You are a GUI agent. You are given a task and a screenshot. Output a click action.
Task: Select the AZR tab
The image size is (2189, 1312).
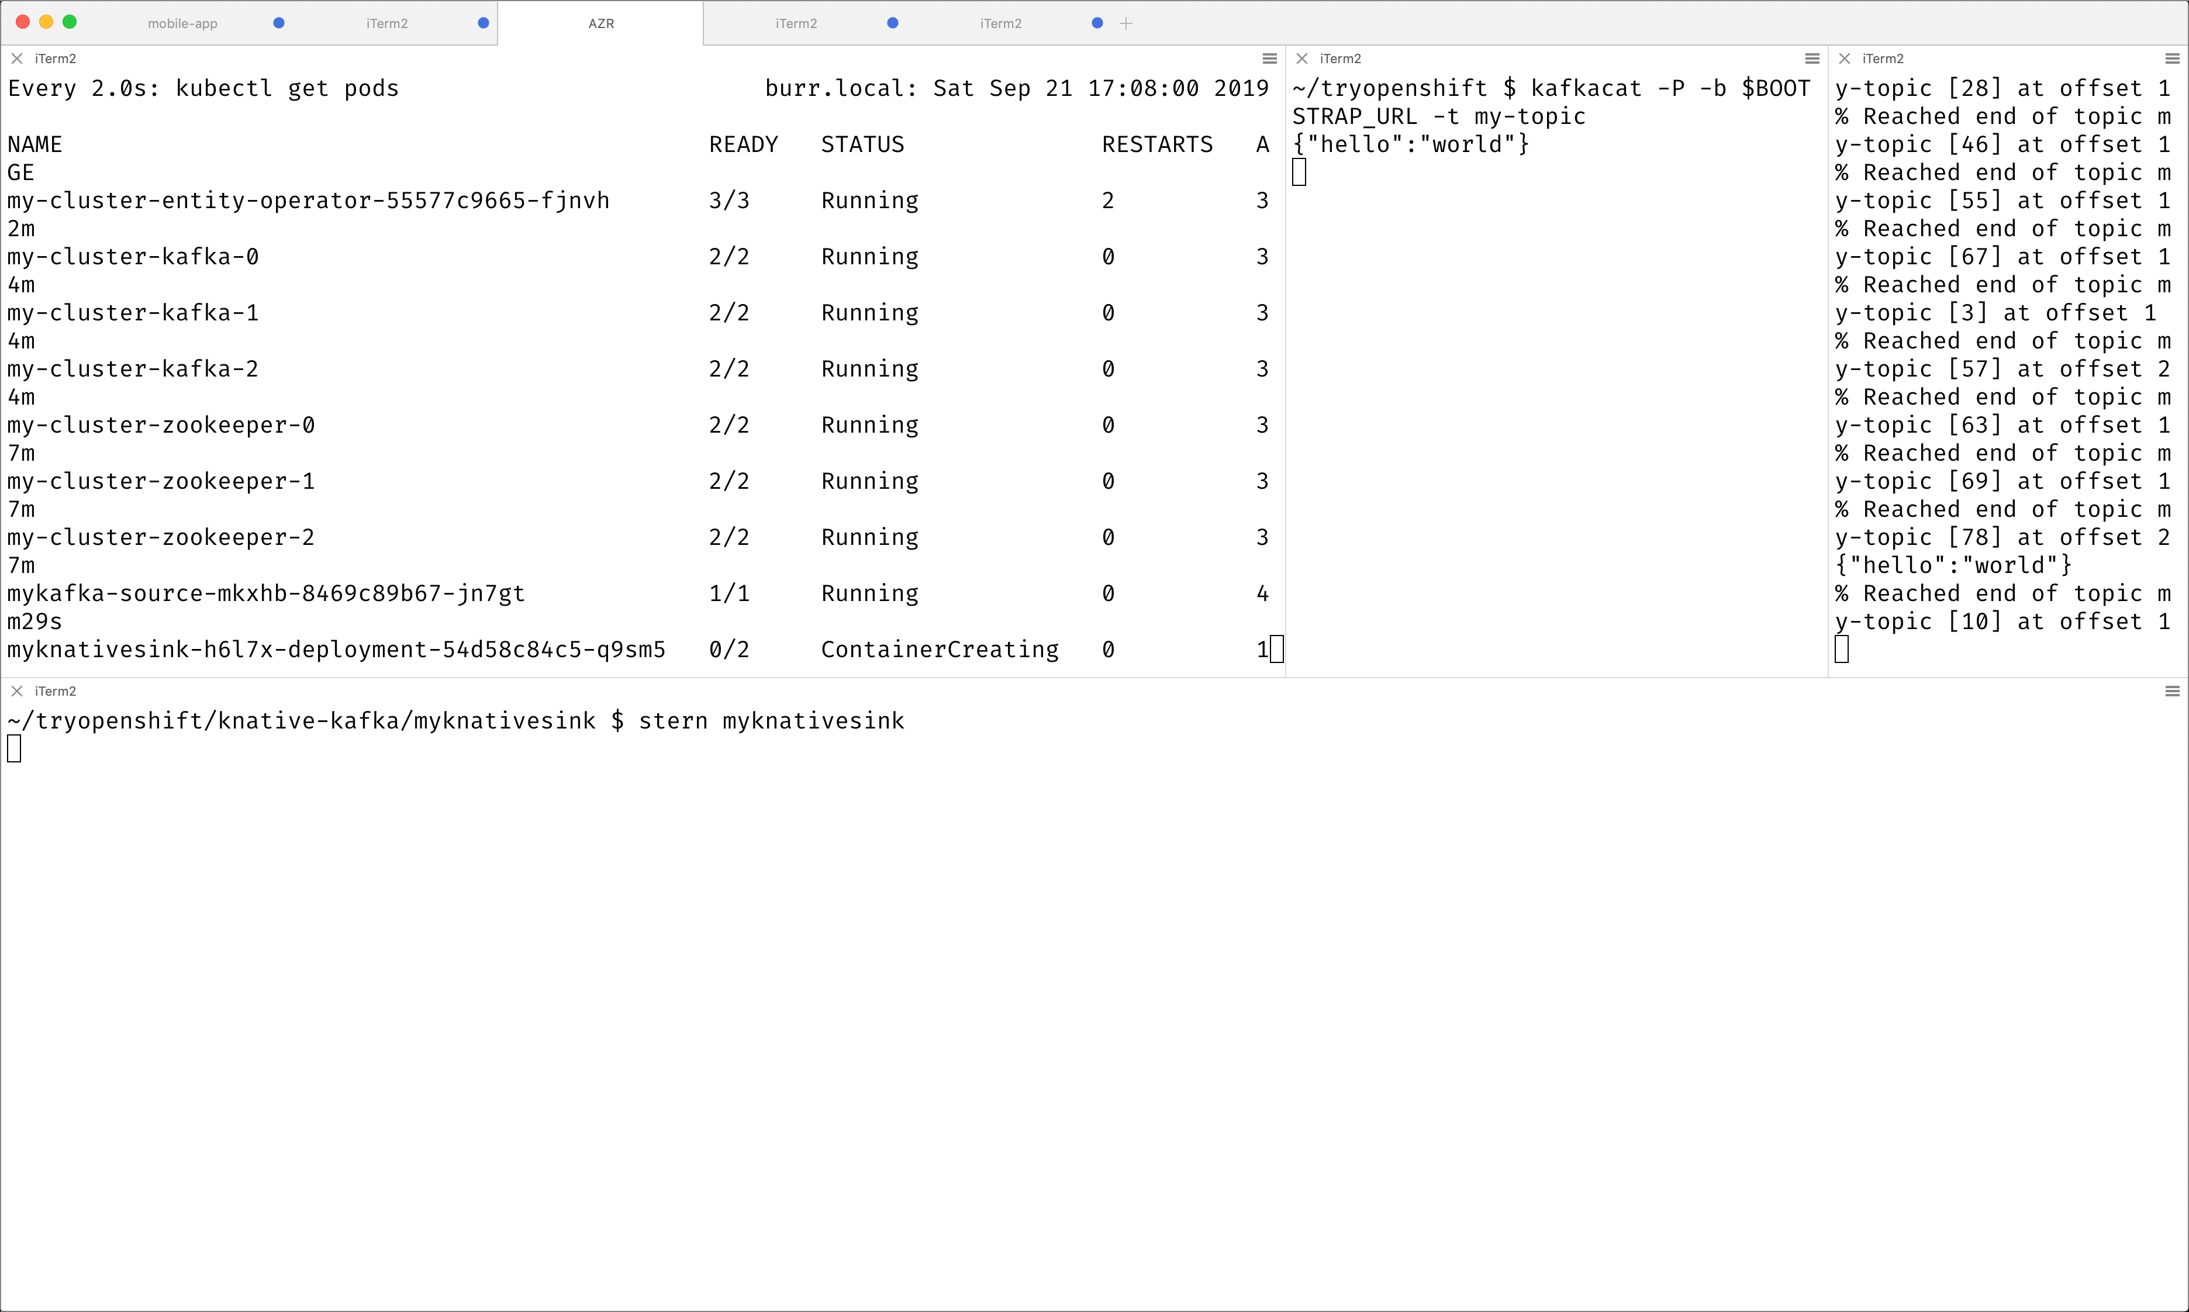pos(600,24)
